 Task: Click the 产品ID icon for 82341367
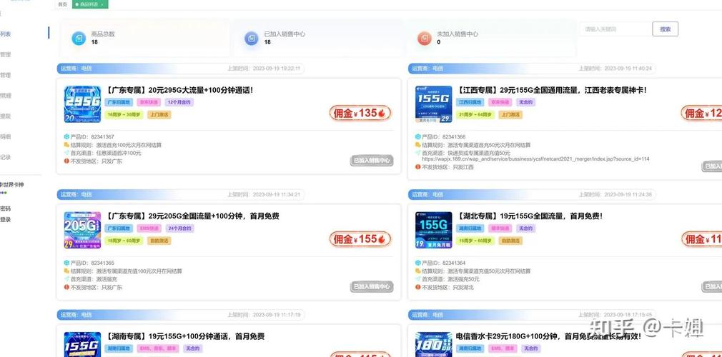click(66, 137)
